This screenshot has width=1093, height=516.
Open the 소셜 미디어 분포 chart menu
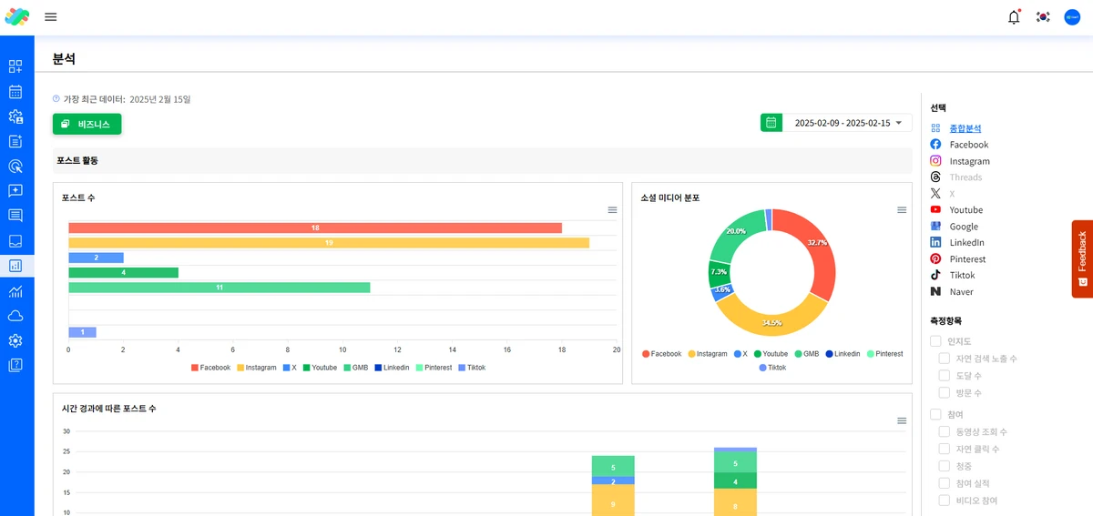[x=902, y=210]
